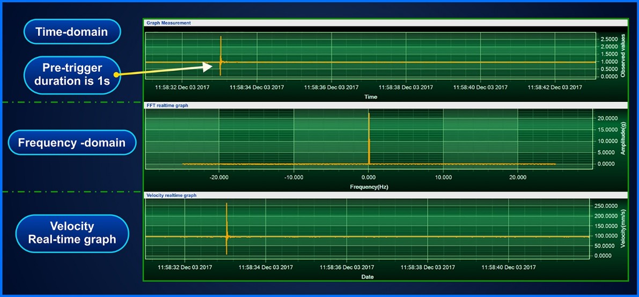Viewport: 639px width, 297px height.
Task: Click the 2.0000 tick in Graph Measurement
Action: point(608,47)
